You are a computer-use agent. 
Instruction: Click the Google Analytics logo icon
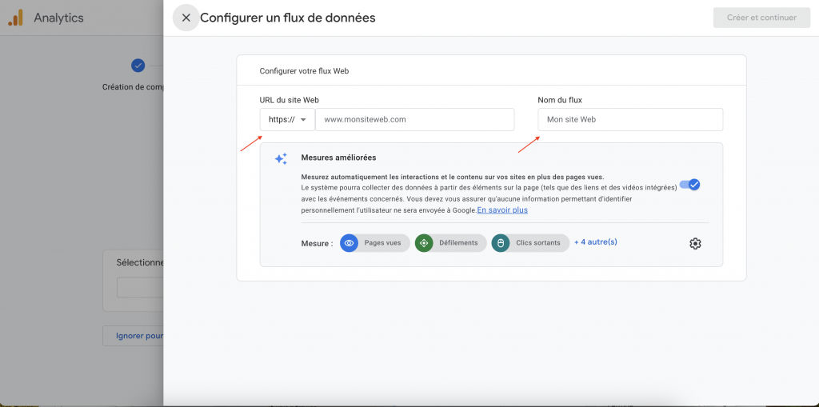[x=15, y=18]
